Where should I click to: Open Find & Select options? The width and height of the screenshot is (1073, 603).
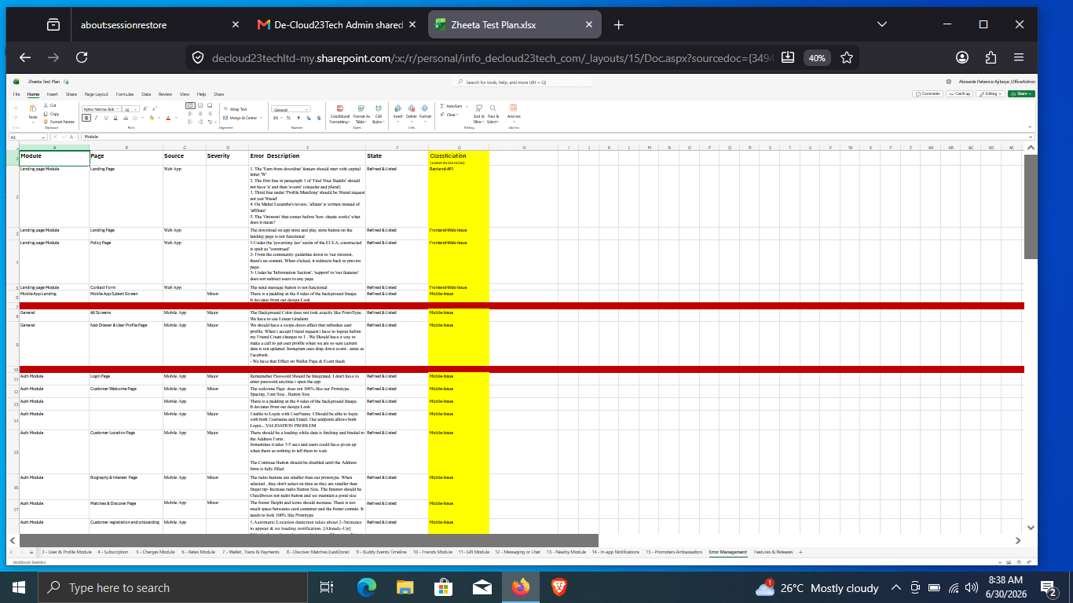click(493, 115)
